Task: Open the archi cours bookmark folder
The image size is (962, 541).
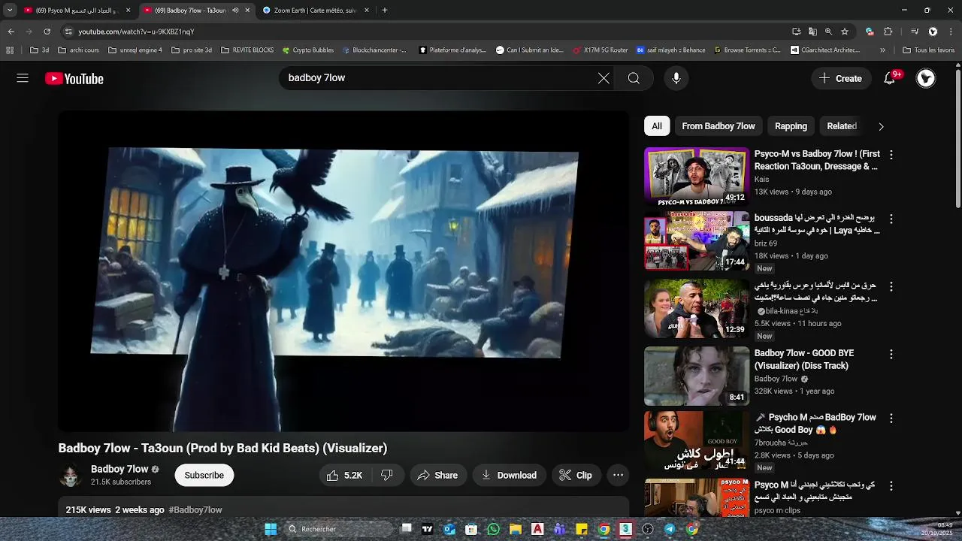Action: [x=78, y=50]
